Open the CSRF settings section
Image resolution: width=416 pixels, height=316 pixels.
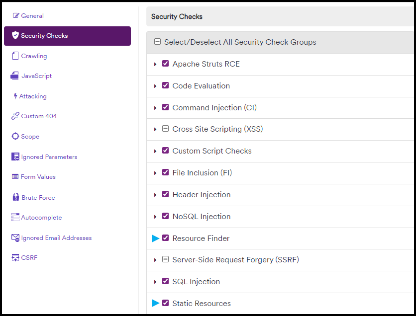point(24,257)
